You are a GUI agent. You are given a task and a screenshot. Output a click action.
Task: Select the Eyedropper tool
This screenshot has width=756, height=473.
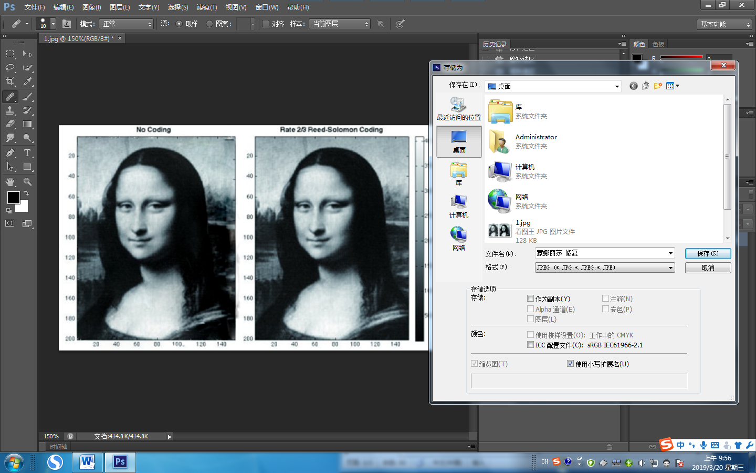click(27, 81)
